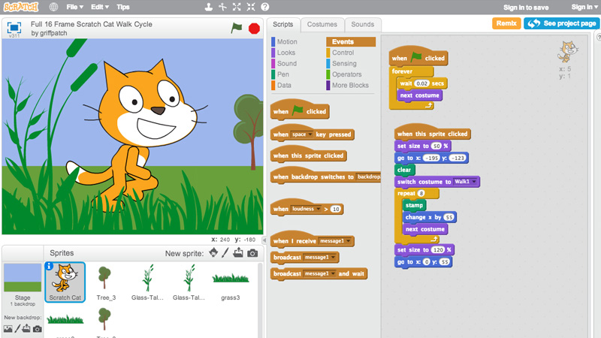The height and width of the screenshot is (338, 601).
Task: Open the Edit menu
Action: [100, 7]
